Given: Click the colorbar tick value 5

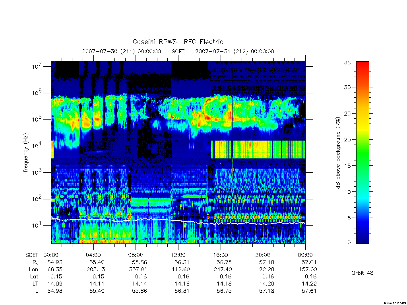Looking at the screenshot, I should pos(349,218).
